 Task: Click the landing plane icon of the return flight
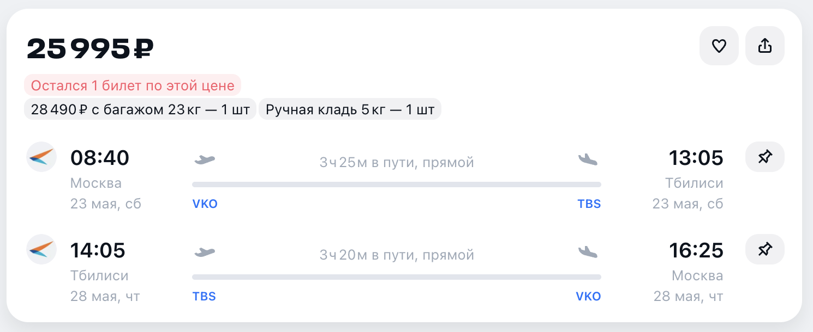coord(588,252)
